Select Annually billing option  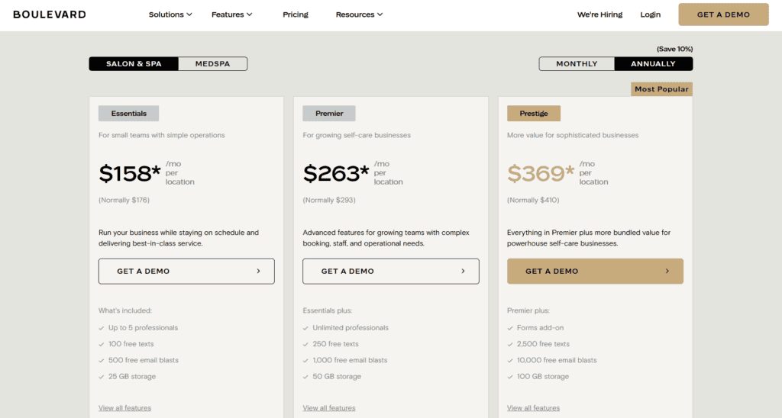pyautogui.click(x=653, y=64)
